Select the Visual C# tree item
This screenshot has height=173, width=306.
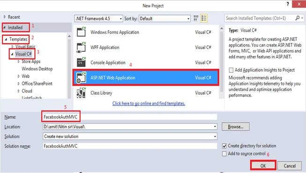tap(23, 54)
